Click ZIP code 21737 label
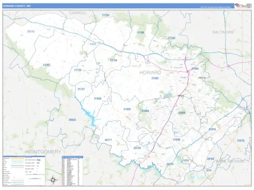 point(81,89)
